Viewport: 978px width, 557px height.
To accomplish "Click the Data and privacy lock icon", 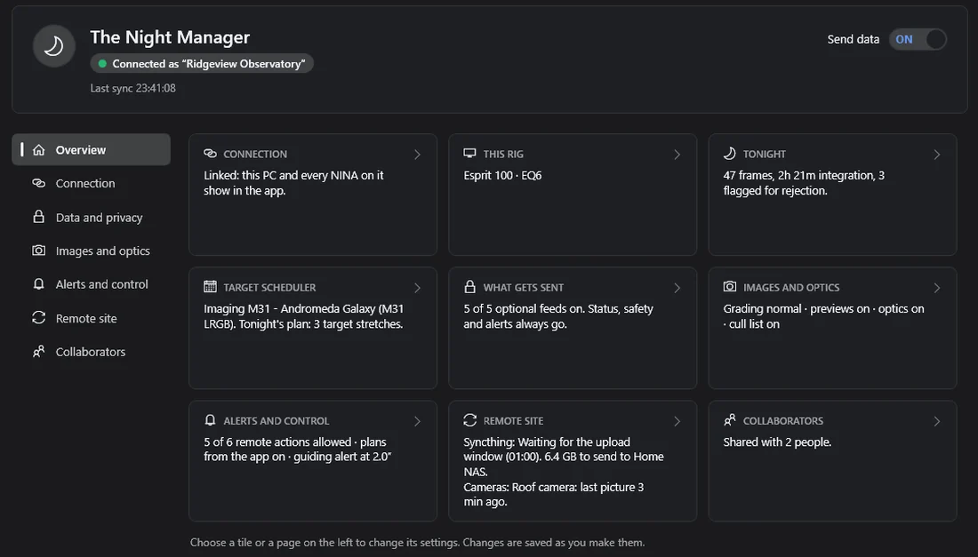I will [x=38, y=217].
